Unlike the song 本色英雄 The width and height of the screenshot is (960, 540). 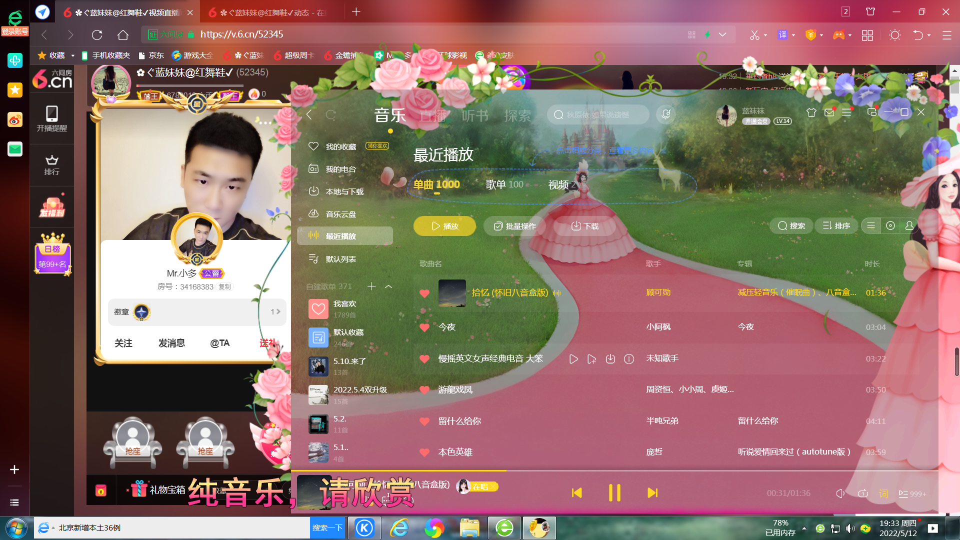[424, 452]
